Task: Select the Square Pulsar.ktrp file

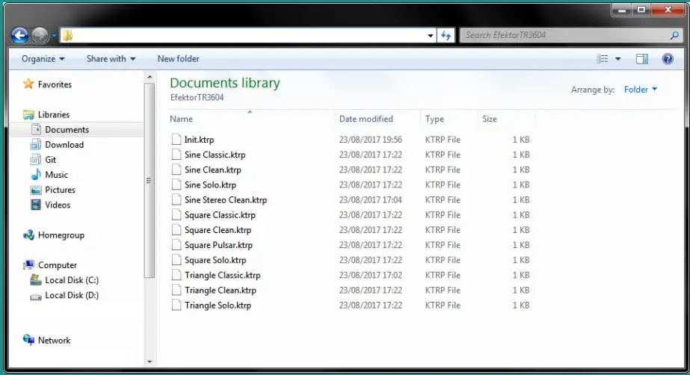Action: tap(218, 245)
